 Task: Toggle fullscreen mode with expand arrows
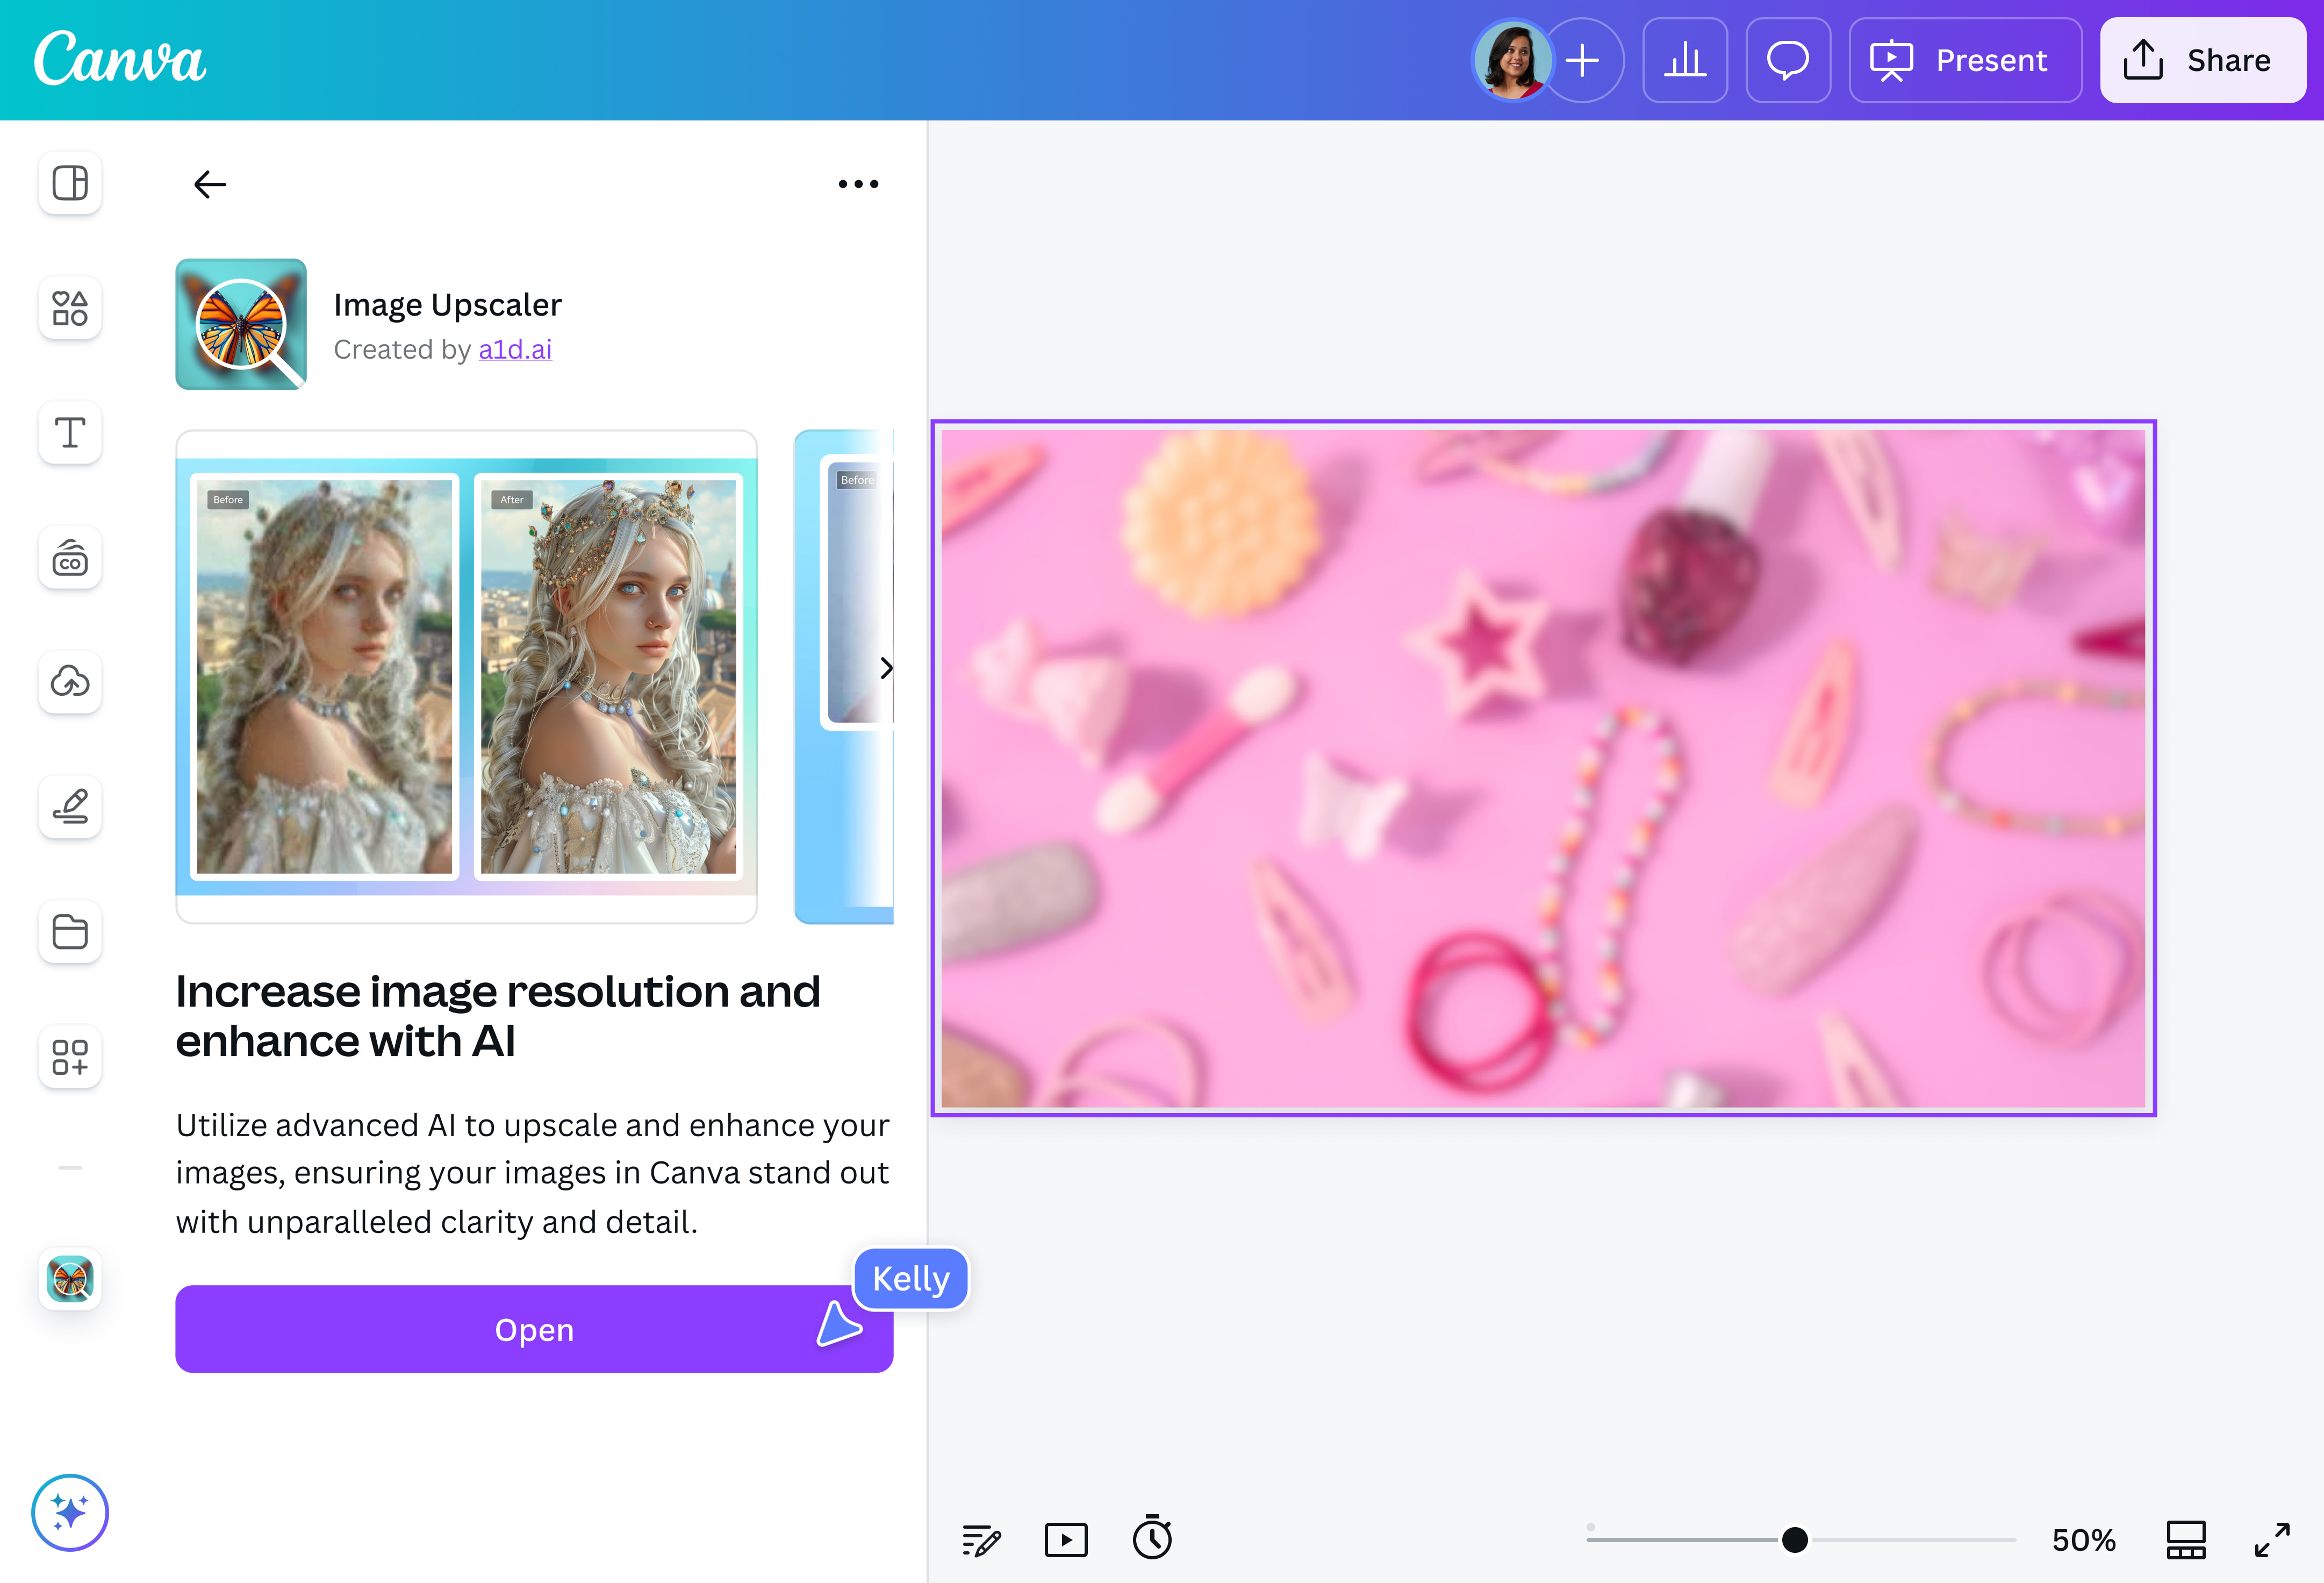tap(2272, 1539)
